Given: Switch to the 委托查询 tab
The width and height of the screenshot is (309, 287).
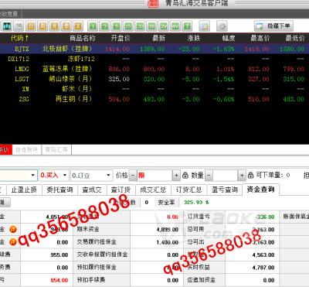Looking at the screenshot, I should pos(59,190).
